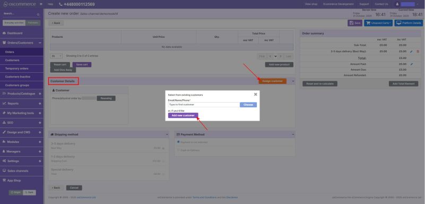425x204 pixels.
Task: Click the sidebar search magnifier icon
Action: (x=38, y=14)
